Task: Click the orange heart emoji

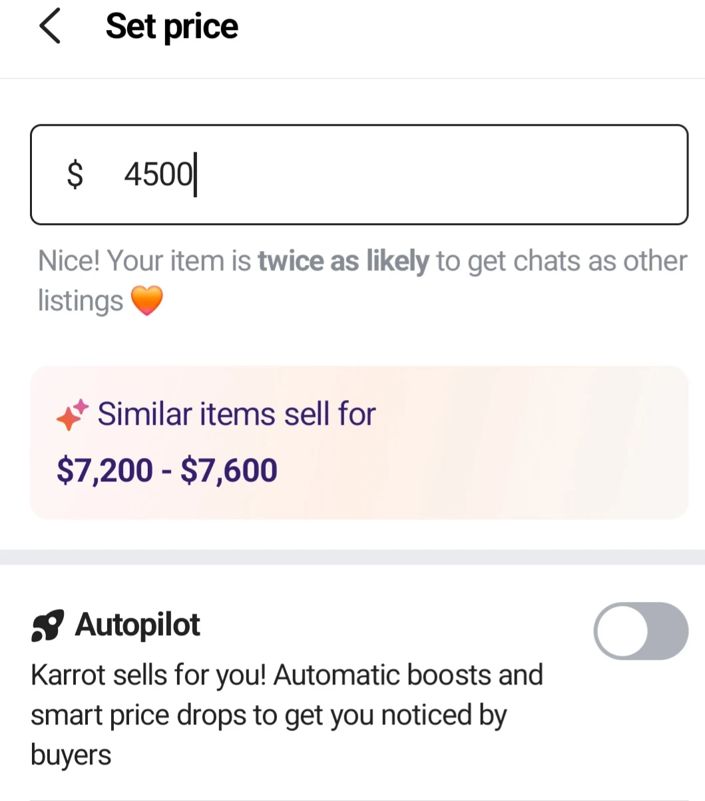Action: pos(146,300)
